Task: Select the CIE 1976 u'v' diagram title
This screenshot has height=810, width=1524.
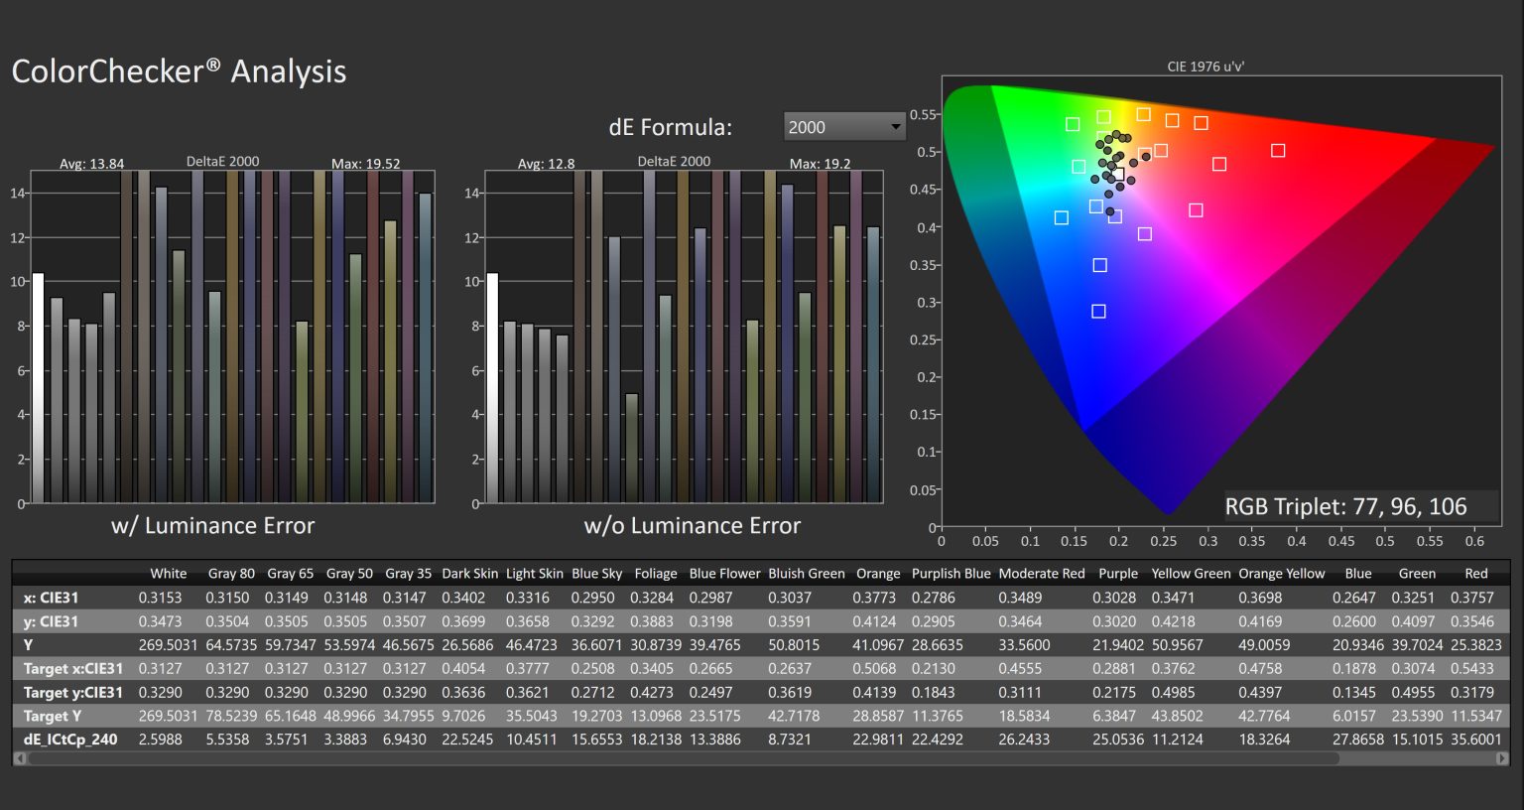Action: click(1206, 67)
